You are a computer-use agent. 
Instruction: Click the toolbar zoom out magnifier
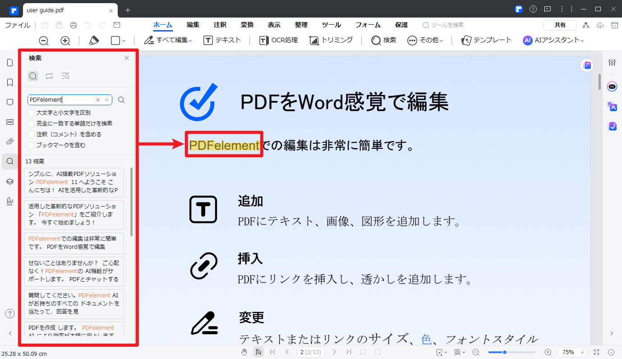tap(44, 40)
